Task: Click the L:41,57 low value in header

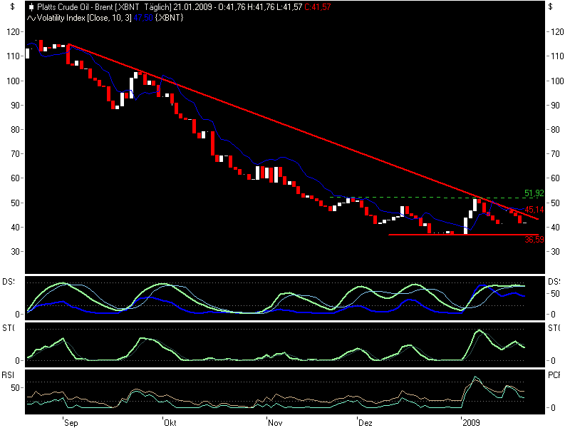Action: coord(289,7)
